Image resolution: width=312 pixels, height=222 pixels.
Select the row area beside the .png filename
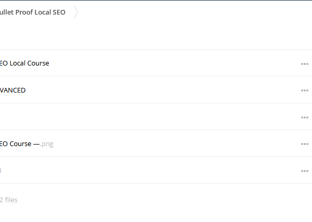(177, 143)
